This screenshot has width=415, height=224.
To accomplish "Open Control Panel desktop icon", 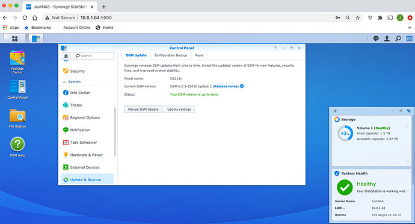I will [17, 90].
